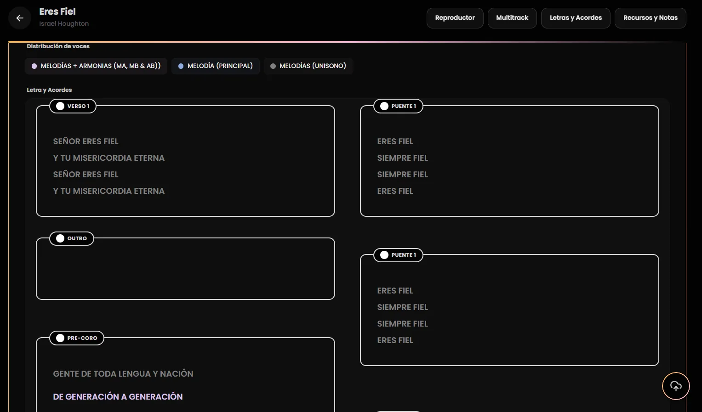
Task: Click the 'Letra y Acordes' section heading
Action: [x=49, y=90]
